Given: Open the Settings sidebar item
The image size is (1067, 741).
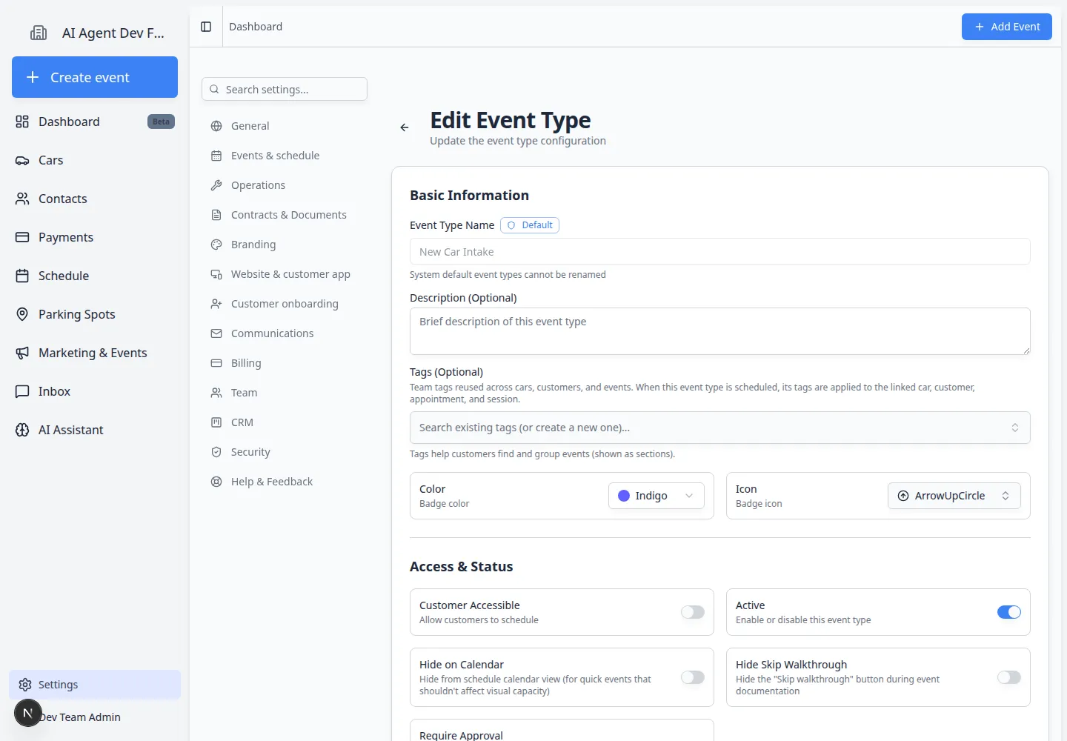Looking at the screenshot, I should click(95, 685).
